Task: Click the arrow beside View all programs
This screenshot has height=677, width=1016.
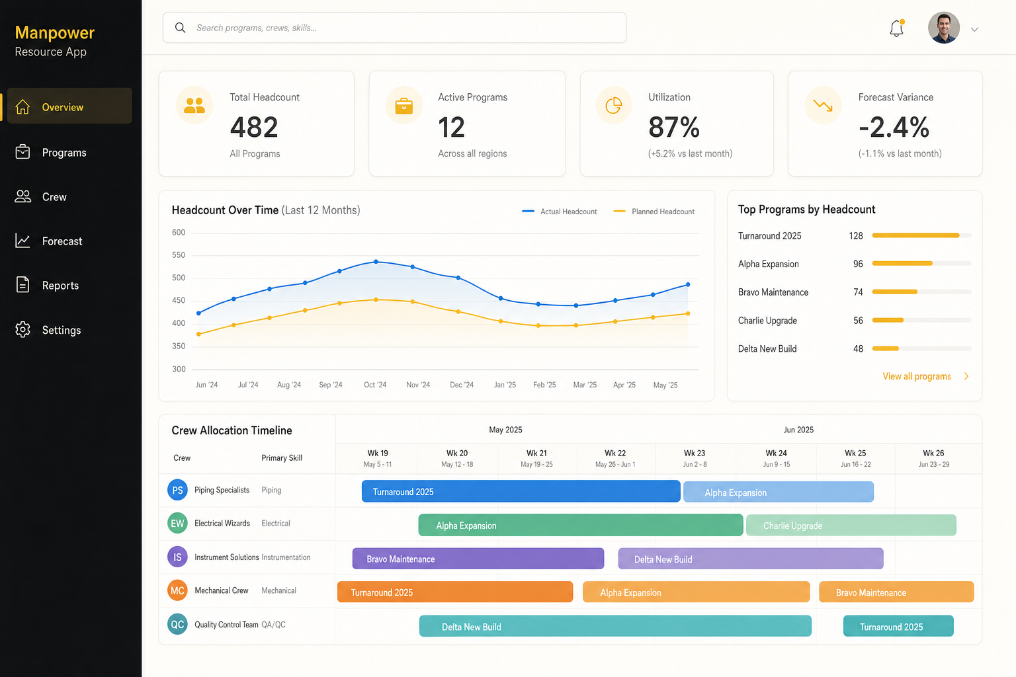Action: pos(966,376)
